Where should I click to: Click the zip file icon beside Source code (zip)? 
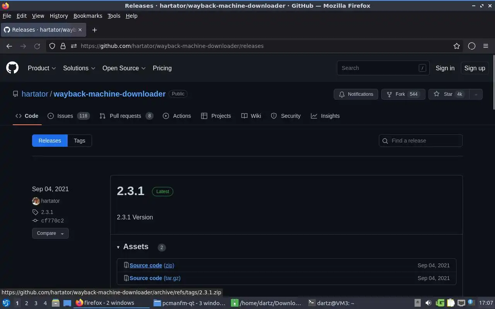tap(126, 265)
